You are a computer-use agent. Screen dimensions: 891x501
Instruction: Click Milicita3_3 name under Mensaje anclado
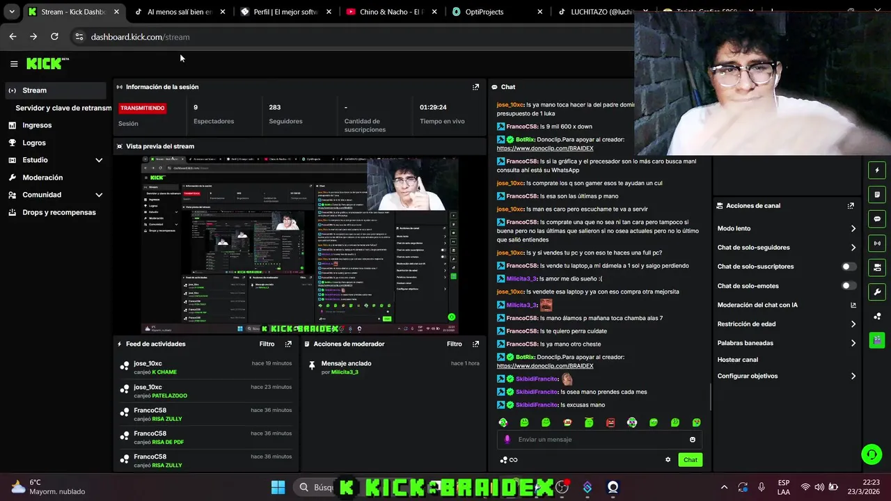click(345, 372)
